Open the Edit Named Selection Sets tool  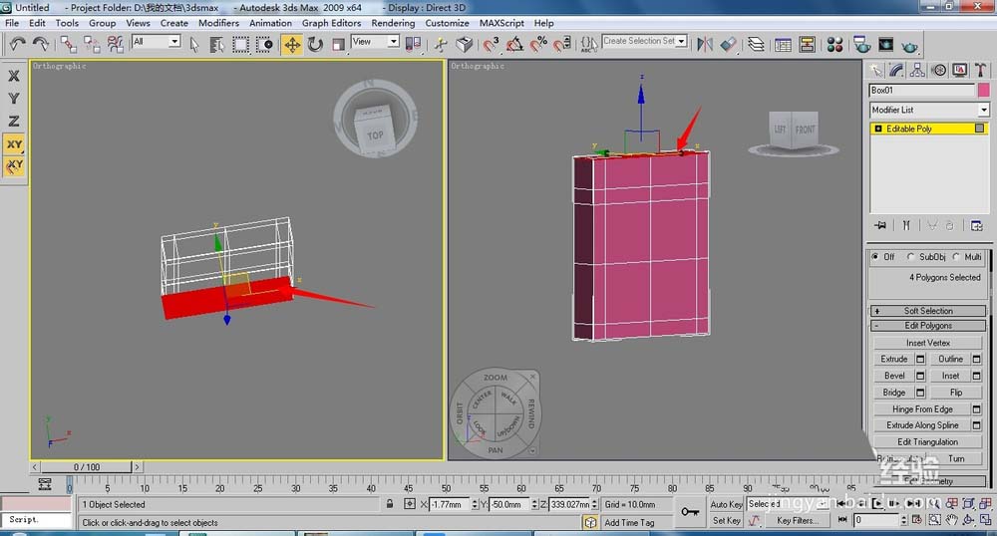[x=589, y=44]
